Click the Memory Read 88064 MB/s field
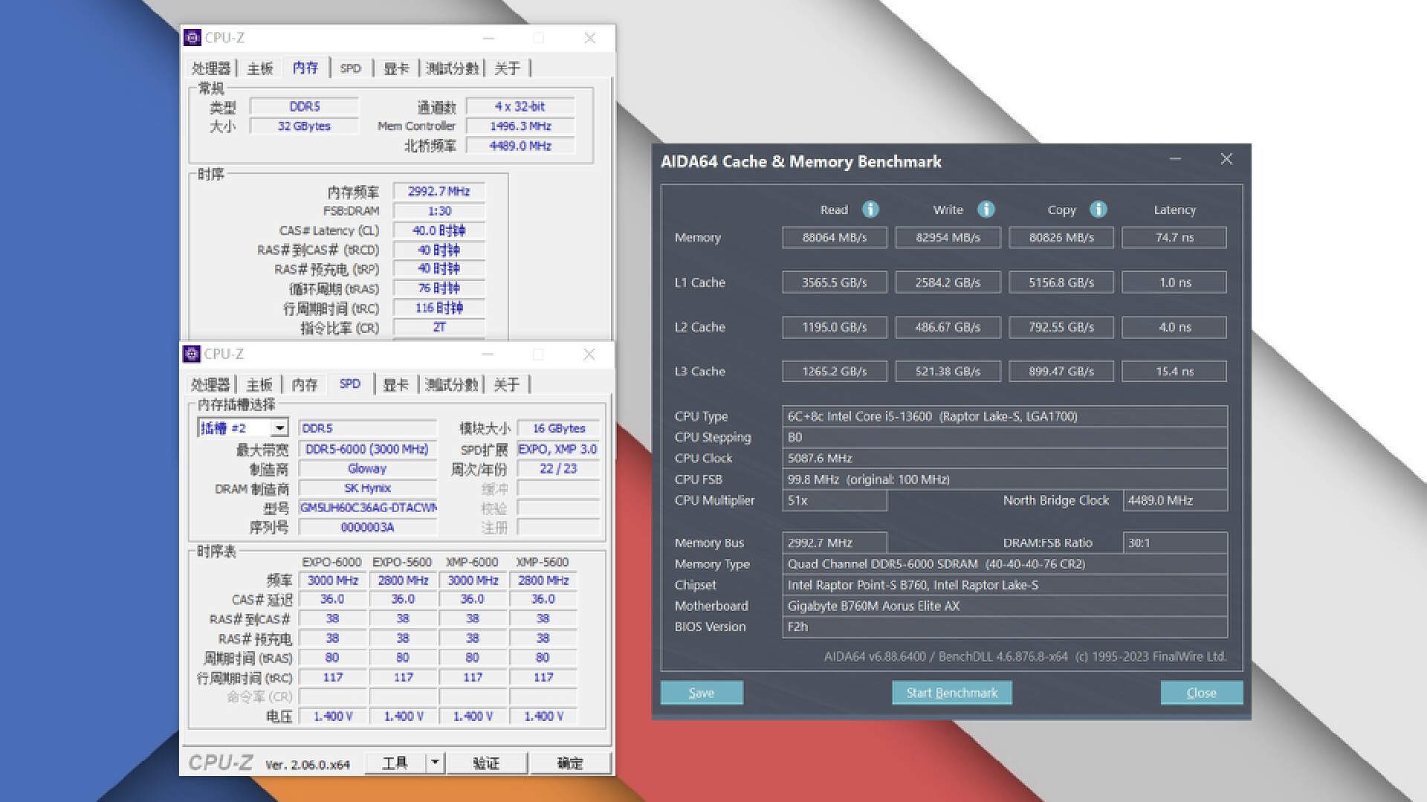The height and width of the screenshot is (802, 1427). tap(834, 238)
